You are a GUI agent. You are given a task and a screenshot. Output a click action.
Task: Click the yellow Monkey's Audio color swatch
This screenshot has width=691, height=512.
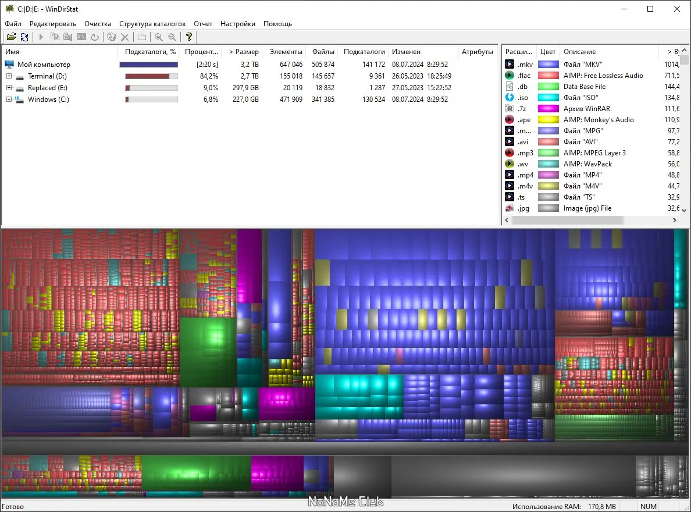548,119
